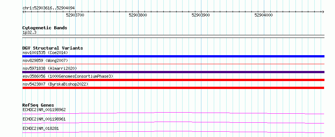Click the right arrow of the ruler
Viewport: 335px width, 137px height.
323,12
